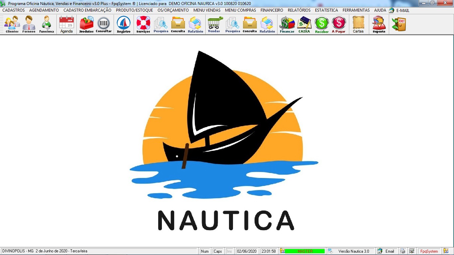454x255 pixels.
Task: Open the Clientes registration icon
Action: pyautogui.click(x=12, y=25)
